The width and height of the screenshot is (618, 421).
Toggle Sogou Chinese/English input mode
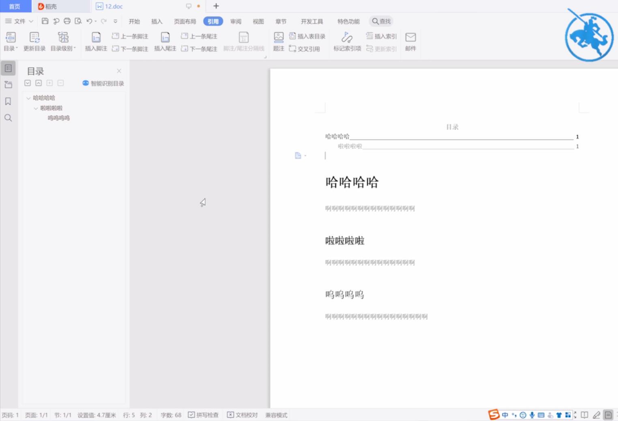pos(505,415)
